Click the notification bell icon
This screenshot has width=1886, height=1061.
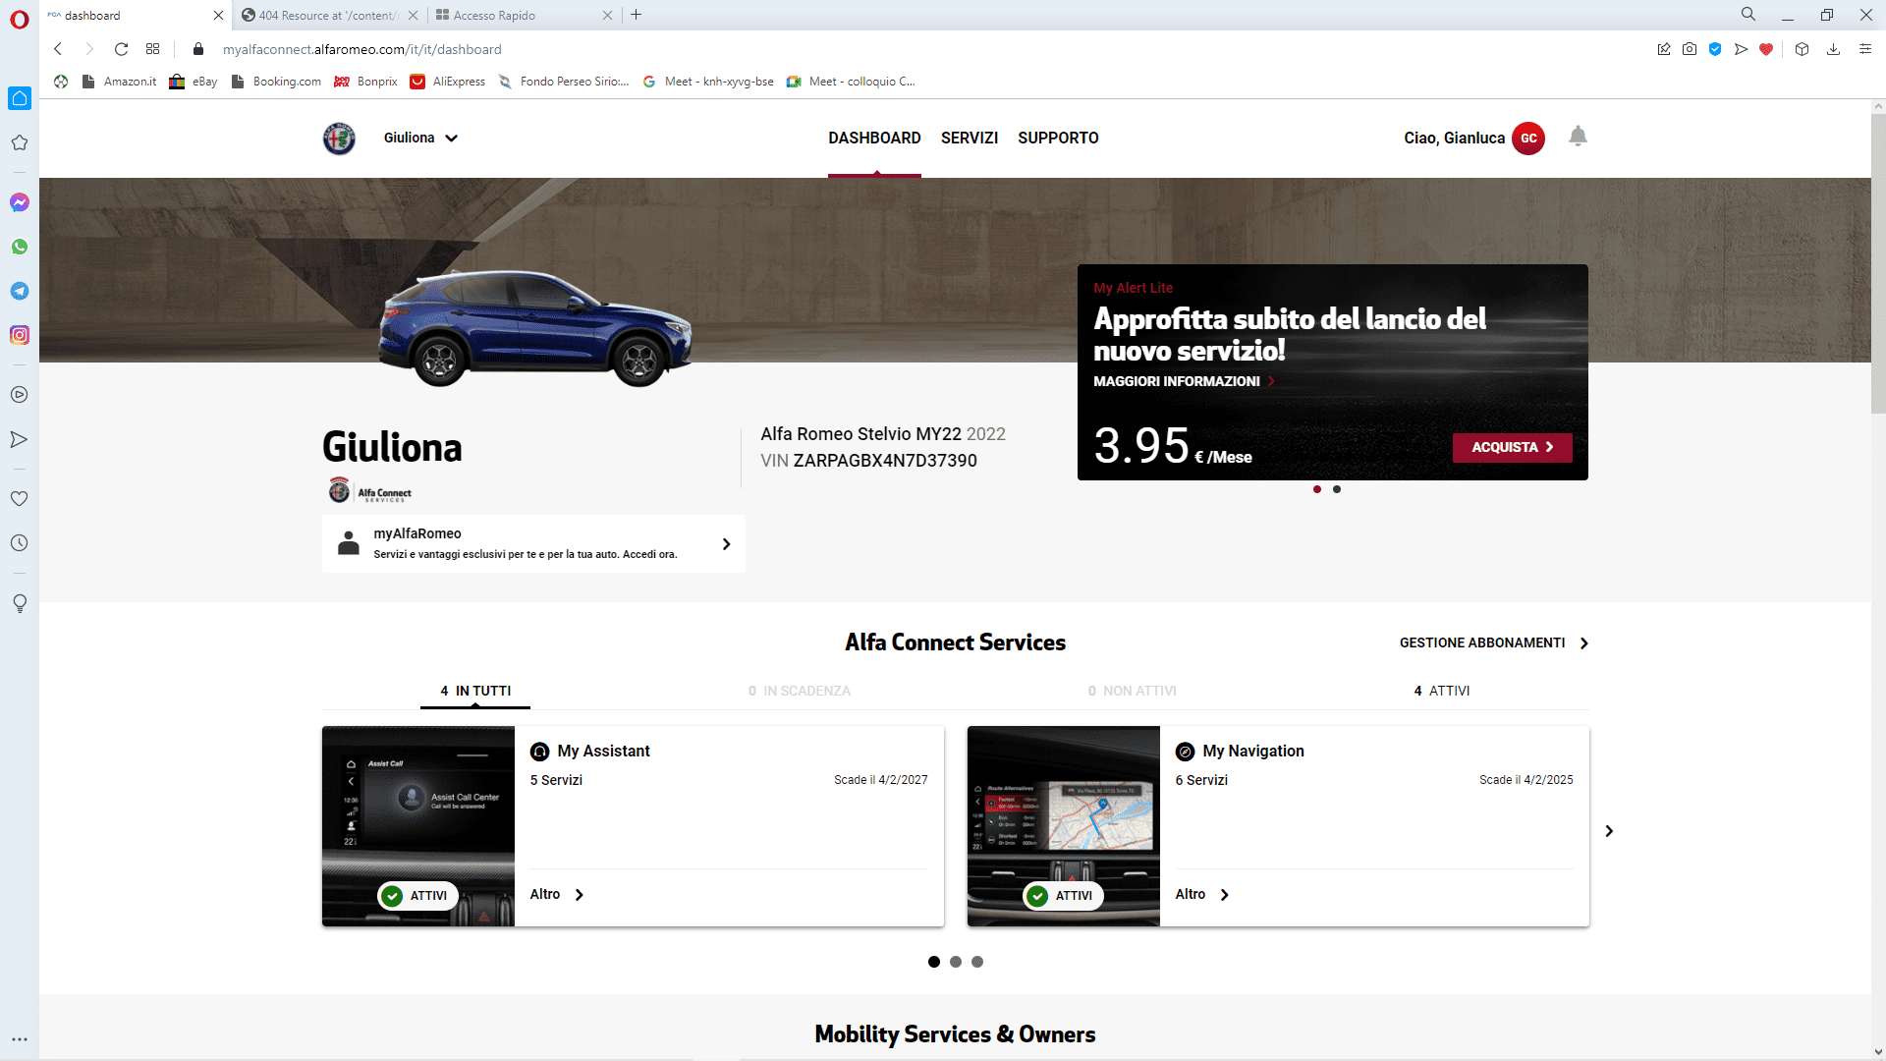click(1578, 137)
